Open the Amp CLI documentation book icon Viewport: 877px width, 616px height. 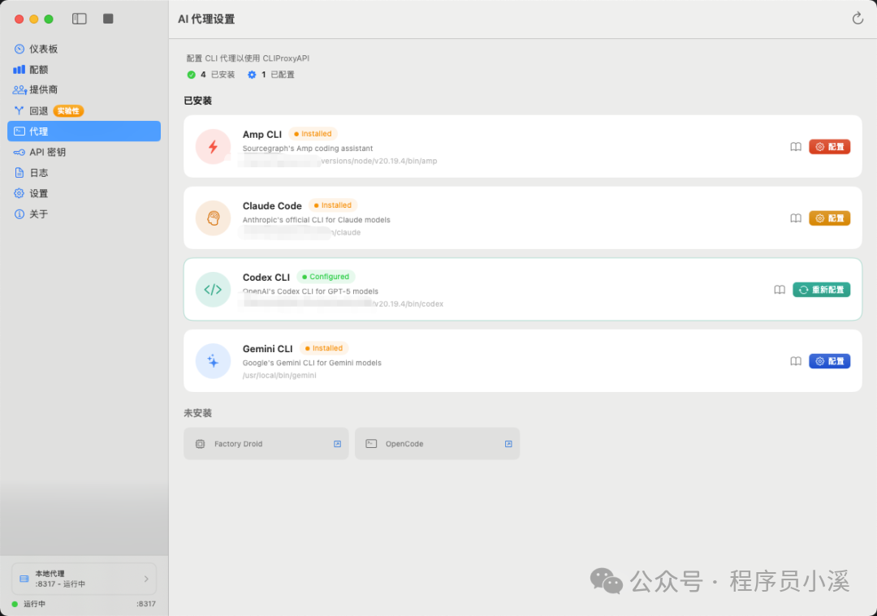pos(795,146)
